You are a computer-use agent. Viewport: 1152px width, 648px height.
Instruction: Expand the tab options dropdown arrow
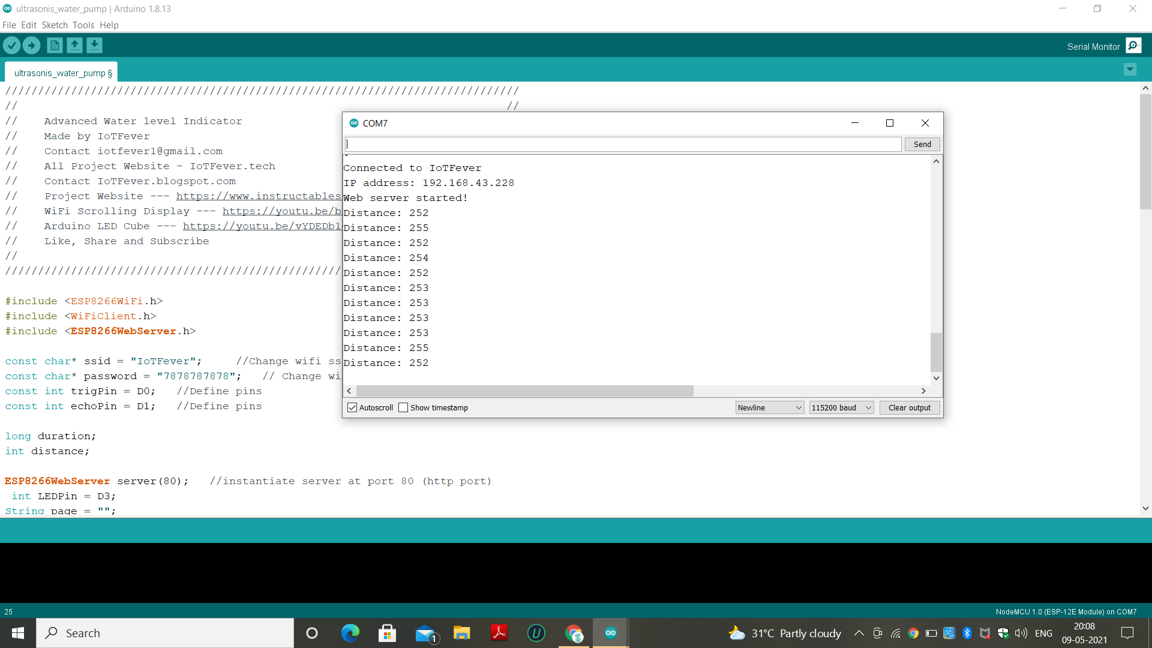pos(1130,70)
